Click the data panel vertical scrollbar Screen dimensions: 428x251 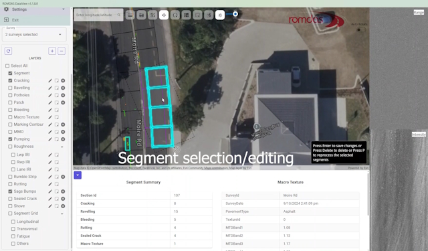pos(368,194)
